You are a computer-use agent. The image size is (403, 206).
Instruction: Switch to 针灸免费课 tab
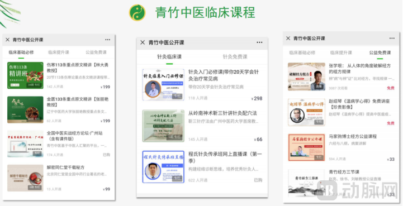235,56
